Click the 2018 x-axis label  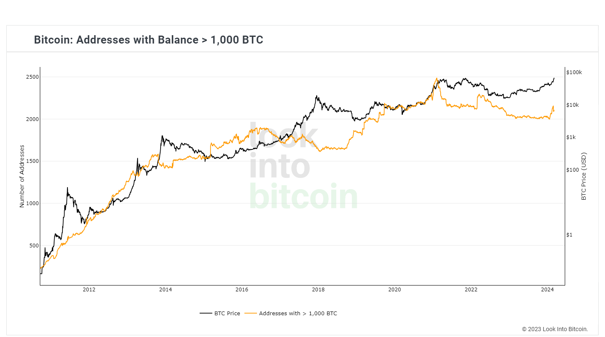coord(318,290)
